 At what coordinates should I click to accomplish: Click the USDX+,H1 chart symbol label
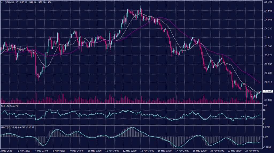point(10,2)
